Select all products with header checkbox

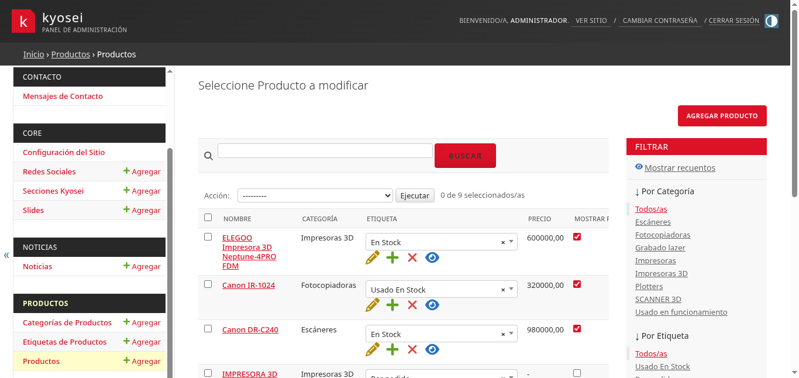(208, 217)
